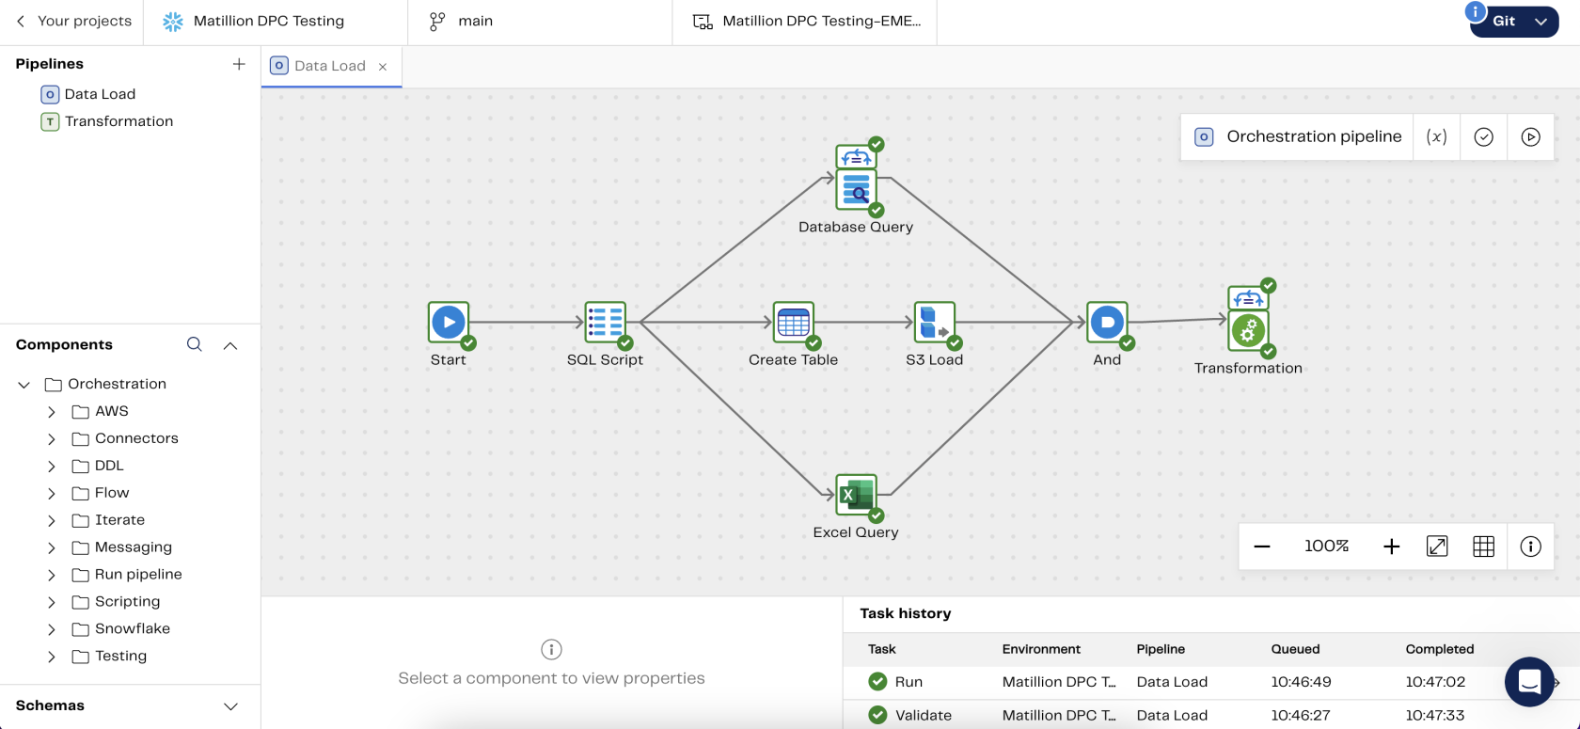Click the Orchestration pipeline label
The width and height of the screenshot is (1580, 729).
tap(1314, 137)
